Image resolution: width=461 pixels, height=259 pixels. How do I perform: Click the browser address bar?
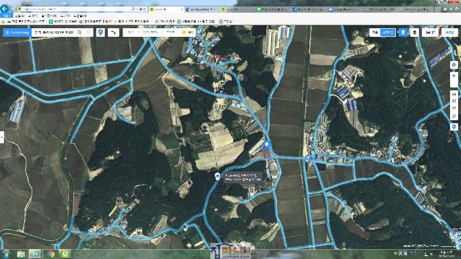[x=75, y=9]
